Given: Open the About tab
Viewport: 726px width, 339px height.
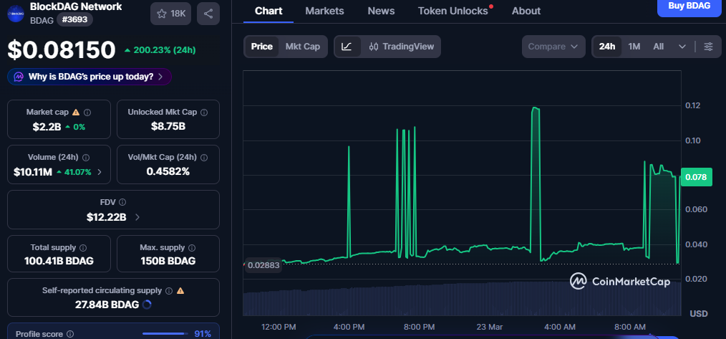Looking at the screenshot, I should click(526, 11).
